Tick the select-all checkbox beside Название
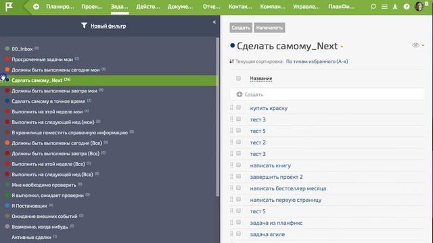The image size is (433, 243). pos(238,78)
